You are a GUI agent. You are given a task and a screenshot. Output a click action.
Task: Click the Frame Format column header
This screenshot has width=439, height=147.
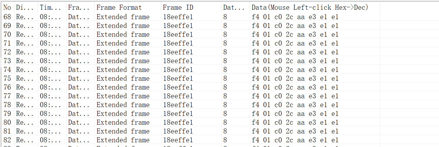coord(119,8)
